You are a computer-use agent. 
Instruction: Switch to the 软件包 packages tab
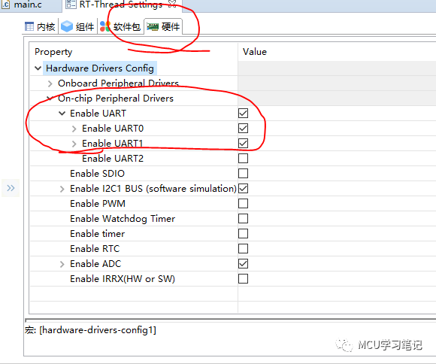120,27
